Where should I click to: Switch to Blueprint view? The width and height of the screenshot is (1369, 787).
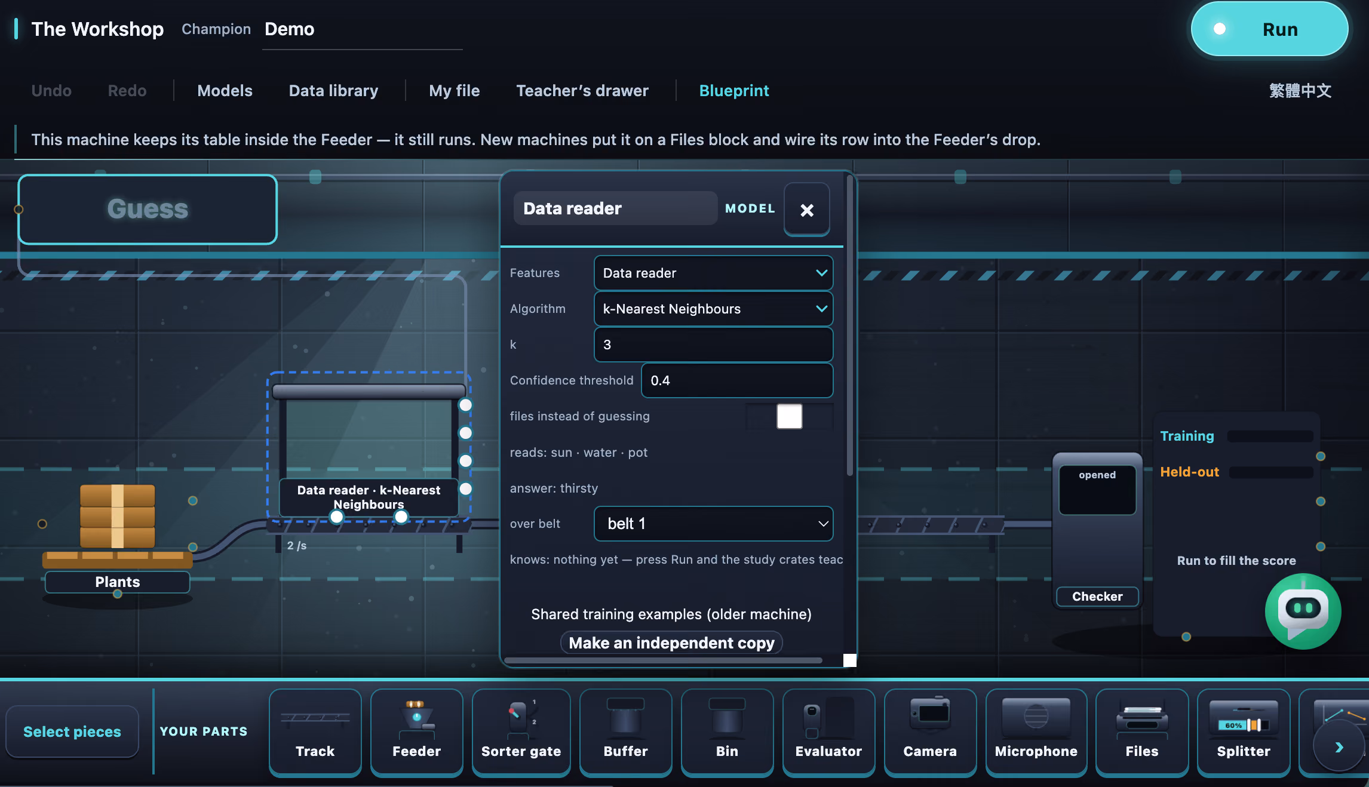tap(734, 91)
